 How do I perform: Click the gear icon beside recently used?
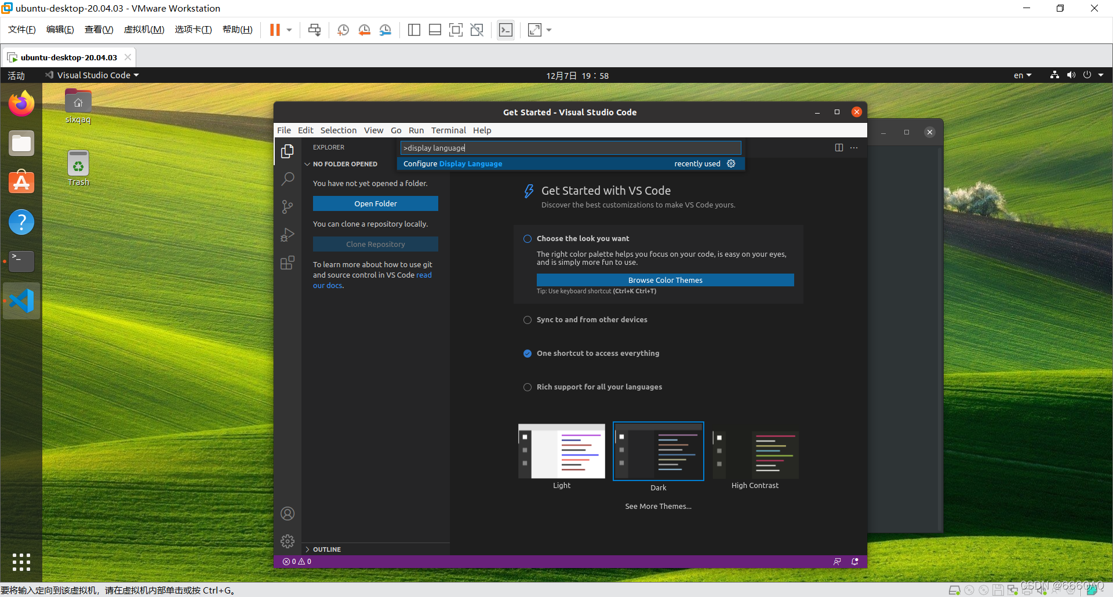click(x=731, y=163)
